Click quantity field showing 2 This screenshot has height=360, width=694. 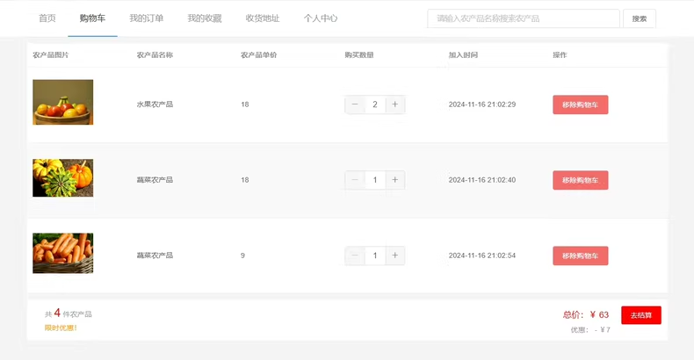pyautogui.click(x=375, y=104)
